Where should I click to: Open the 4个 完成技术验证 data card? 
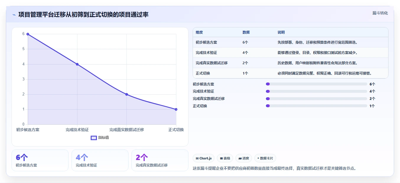(x=100, y=160)
